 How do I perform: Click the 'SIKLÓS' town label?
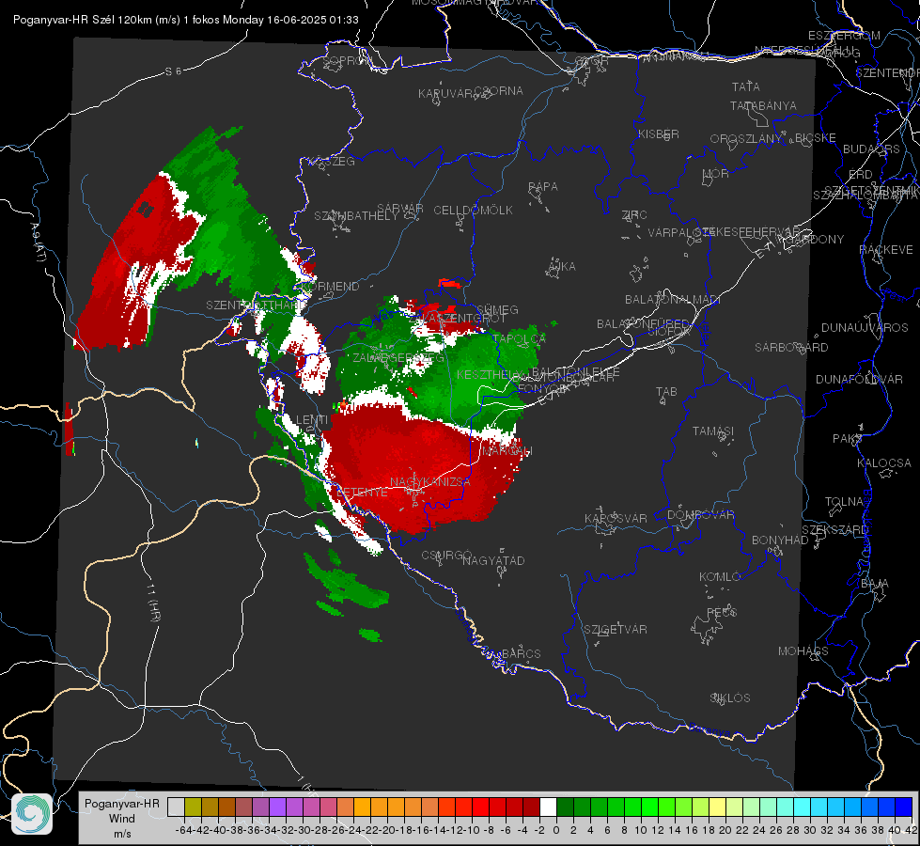pos(730,698)
